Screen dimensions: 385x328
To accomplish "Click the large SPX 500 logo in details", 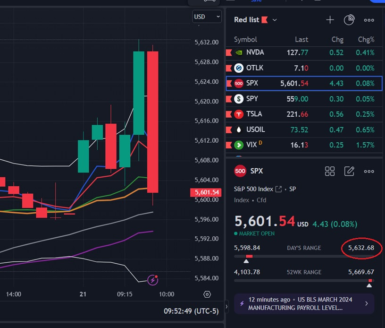I will tap(240, 171).
